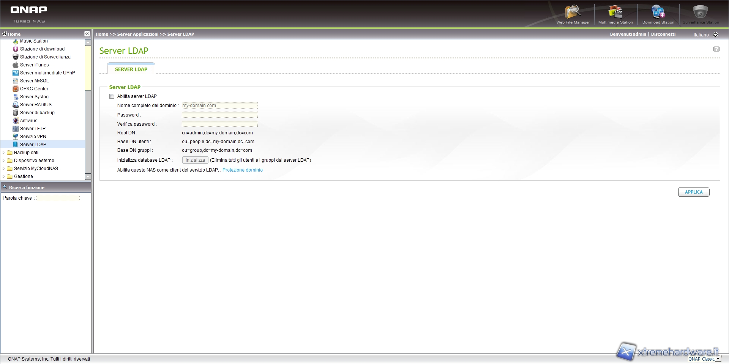Click the APPLICA button
Image resolution: width=729 pixels, height=364 pixels.
[x=693, y=192]
